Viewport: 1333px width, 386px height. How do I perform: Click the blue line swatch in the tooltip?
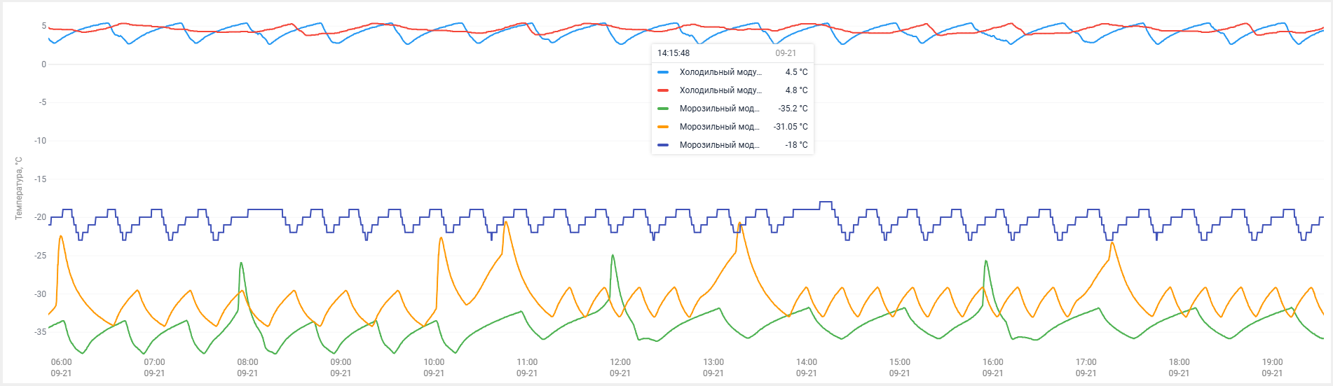coord(663,72)
